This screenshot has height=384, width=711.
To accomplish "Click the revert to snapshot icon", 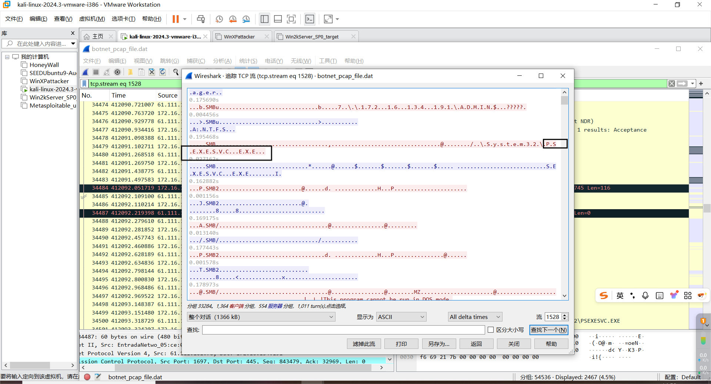I will (233, 19).
